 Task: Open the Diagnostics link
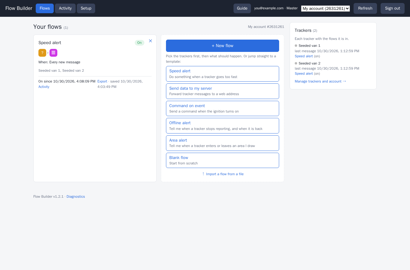76,196
